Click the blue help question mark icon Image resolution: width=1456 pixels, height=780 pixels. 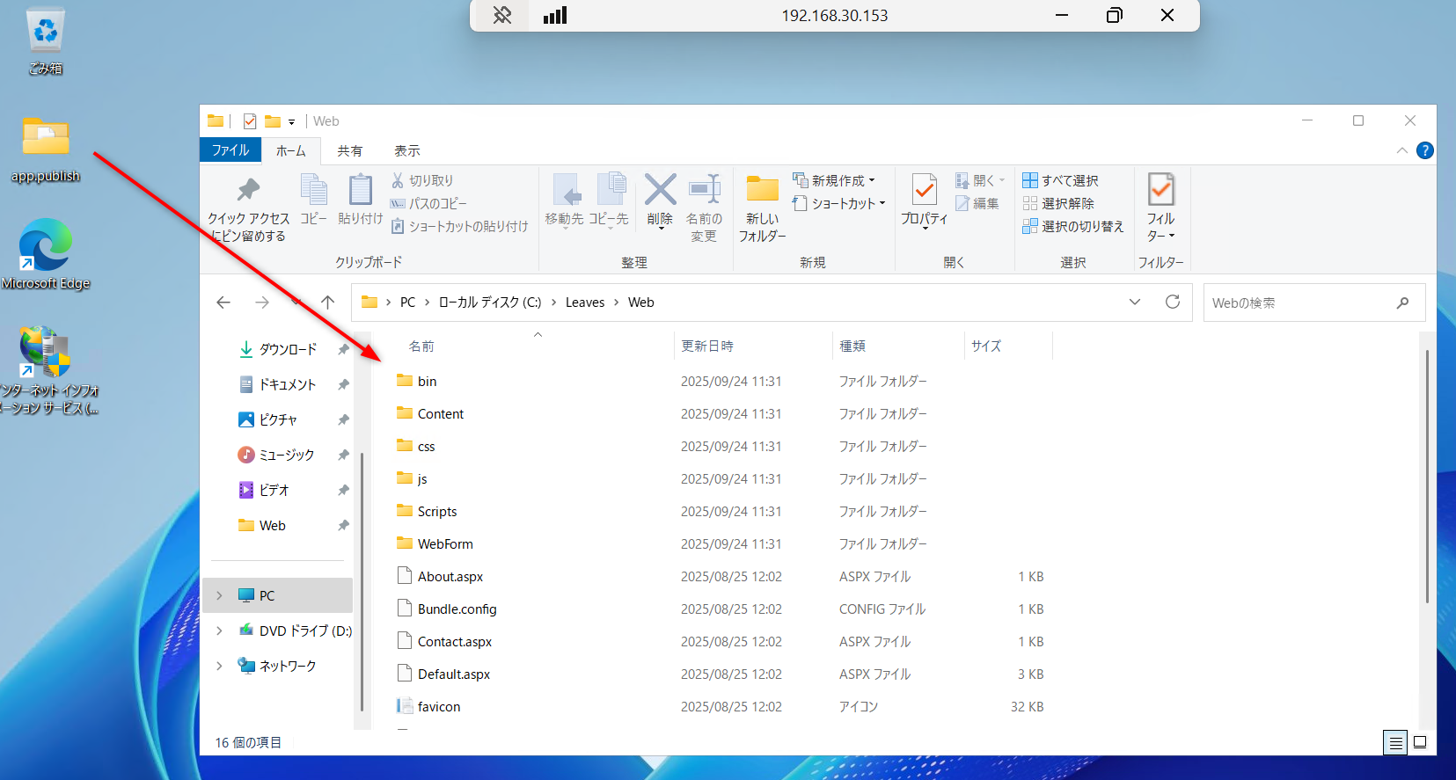click(x=1424, y=150)
